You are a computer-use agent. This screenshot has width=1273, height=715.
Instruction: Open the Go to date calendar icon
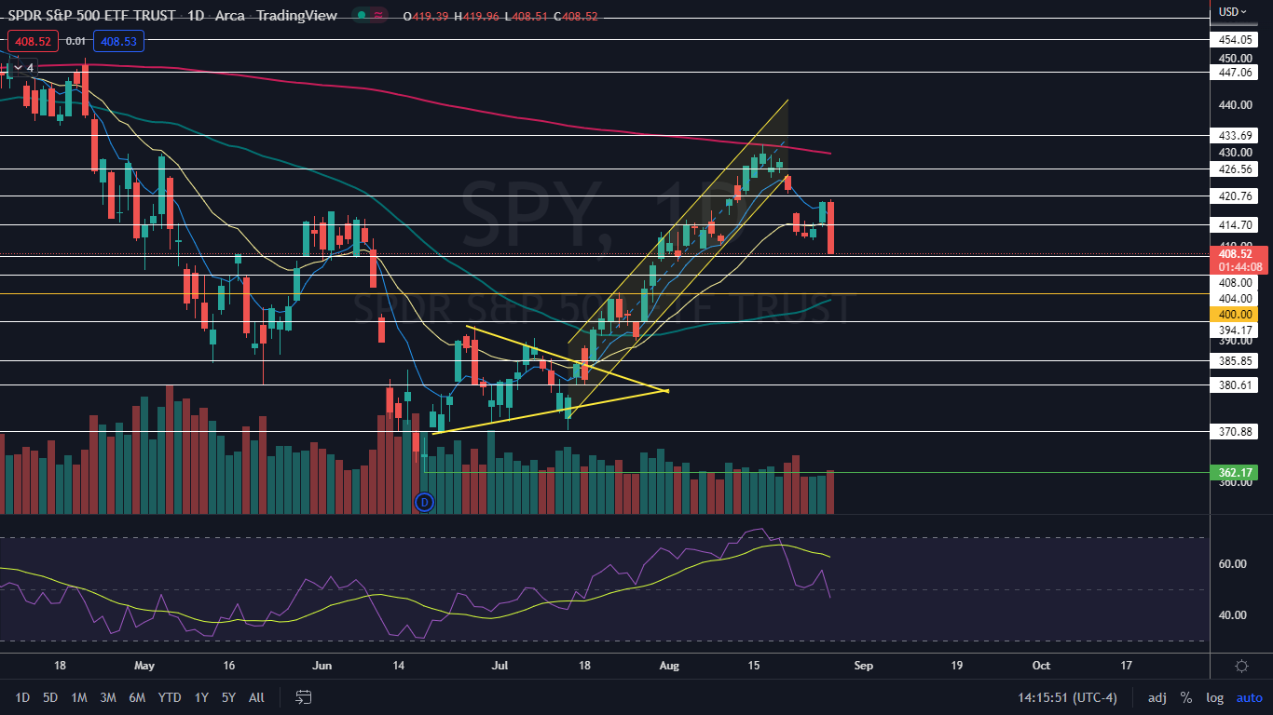[x=303, y=697]
